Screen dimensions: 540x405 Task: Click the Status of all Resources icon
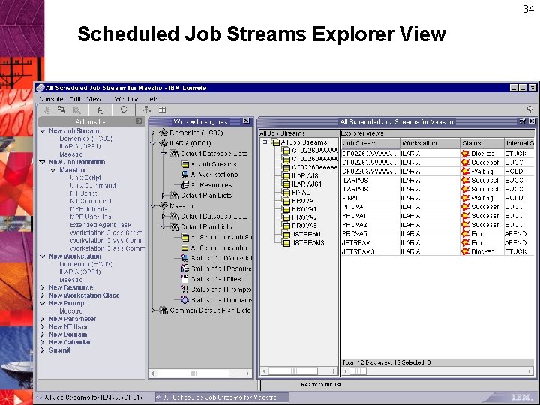185,268
